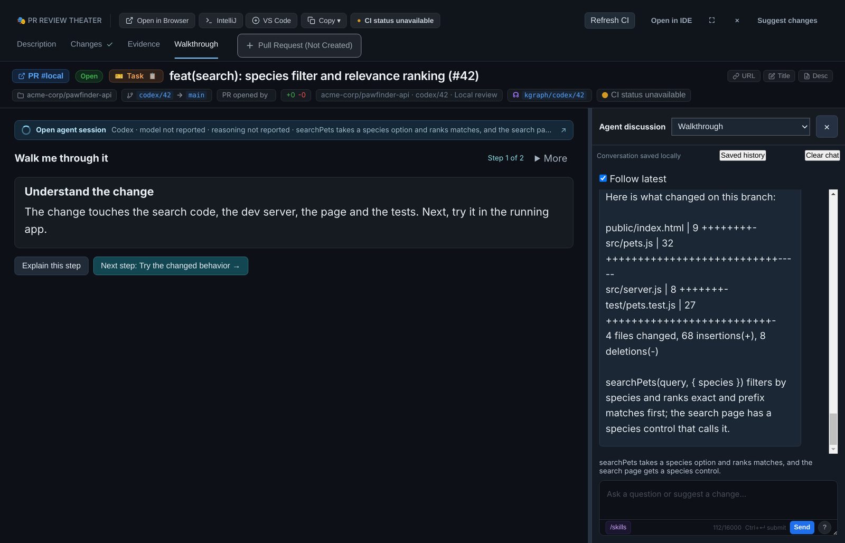Click the Ask a question input field

(718, 499)
